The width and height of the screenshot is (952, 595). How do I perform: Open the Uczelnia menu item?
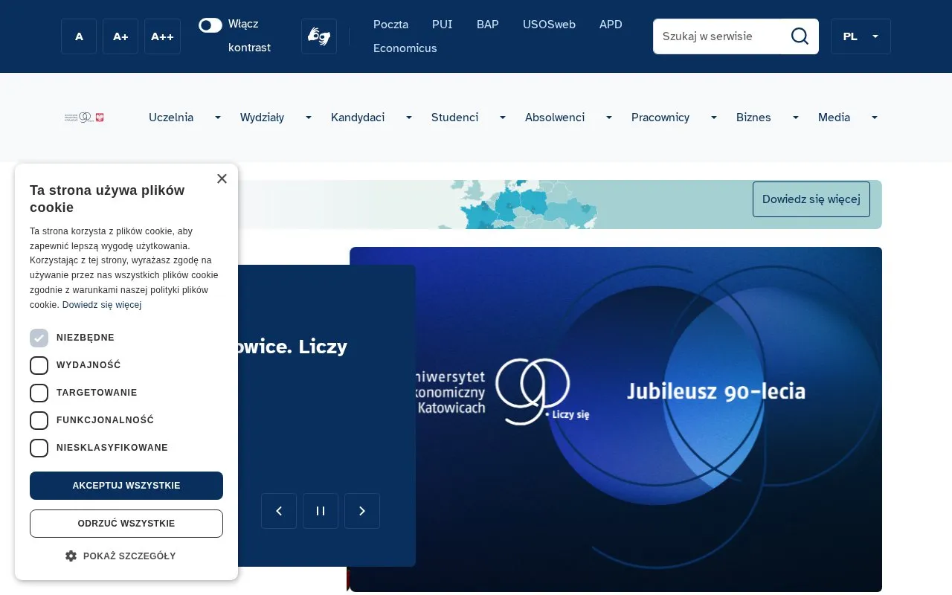pos(171,118)
